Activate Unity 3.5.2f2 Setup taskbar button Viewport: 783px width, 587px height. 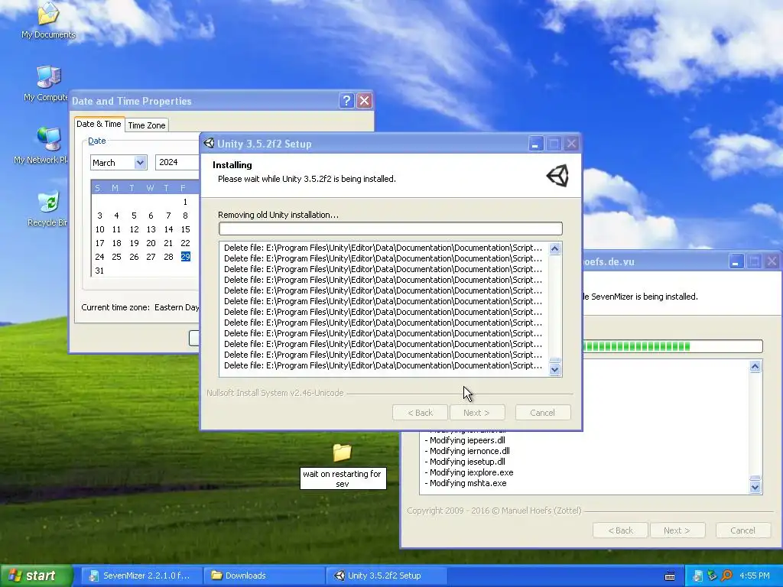tap(385, 576)
